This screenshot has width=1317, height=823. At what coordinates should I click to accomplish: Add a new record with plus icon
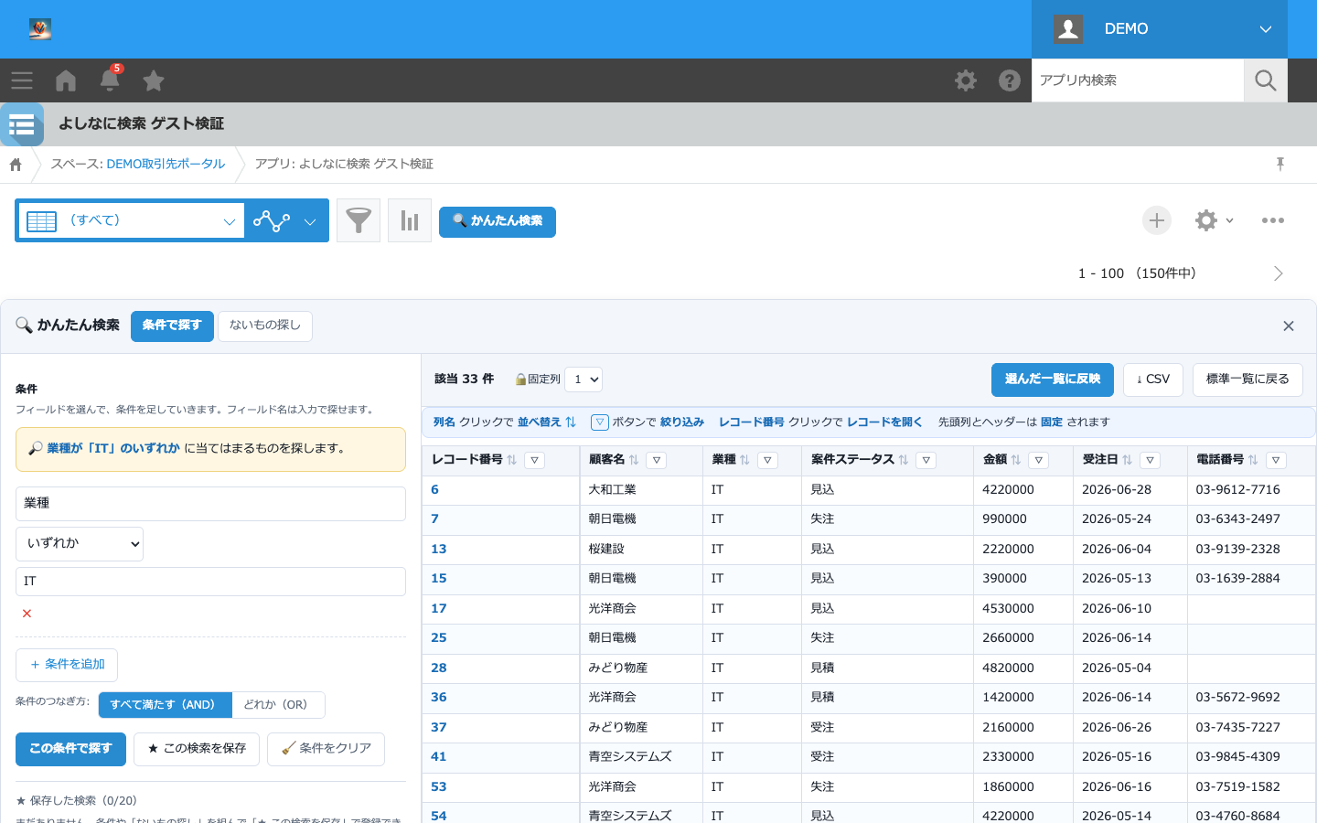[1157, 220]
